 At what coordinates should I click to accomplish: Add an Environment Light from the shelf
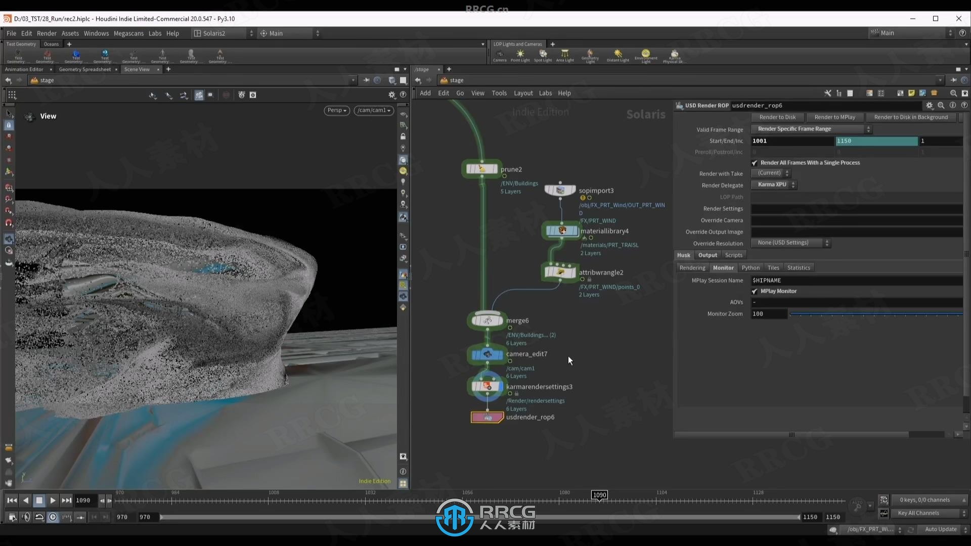646,56
